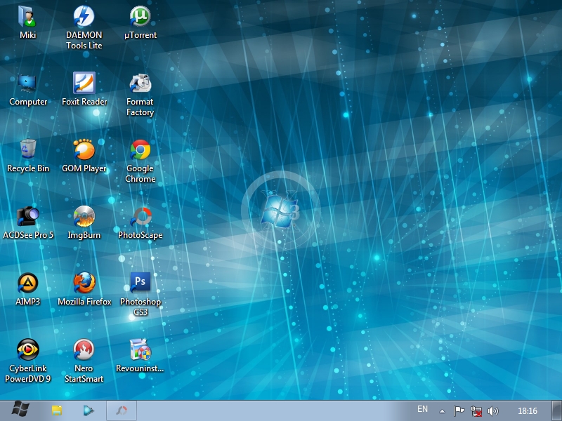Screen dimensions: 562x421
Task: Launch the AIMP3 audio player
Action: [x=27, y=281]
